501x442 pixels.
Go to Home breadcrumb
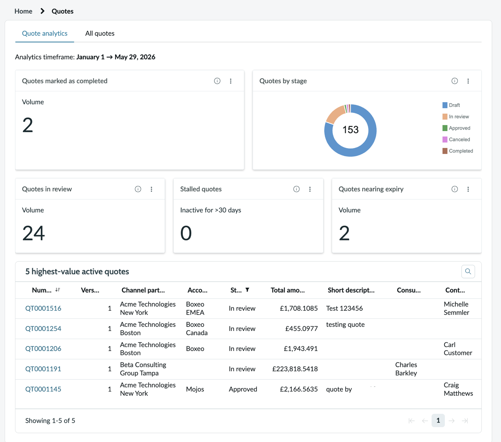pos(23,11)
